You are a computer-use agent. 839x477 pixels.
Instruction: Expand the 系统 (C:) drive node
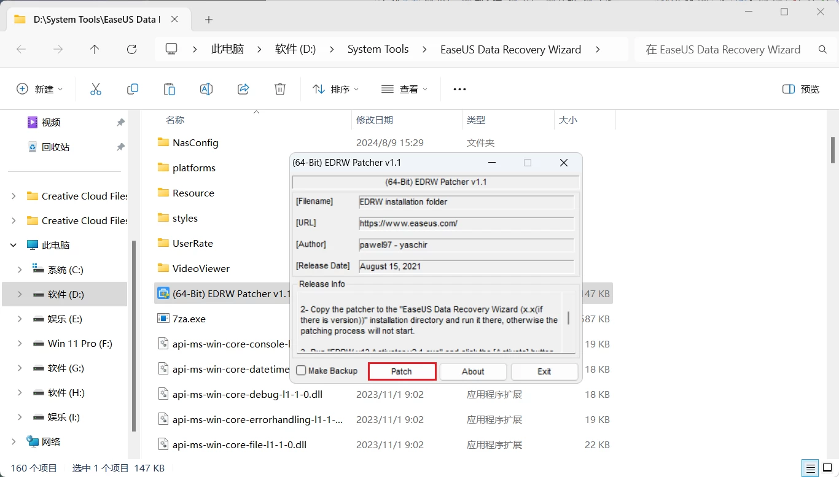20,270
